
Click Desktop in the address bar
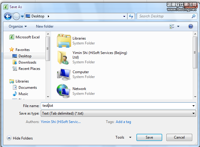(38, 16)
